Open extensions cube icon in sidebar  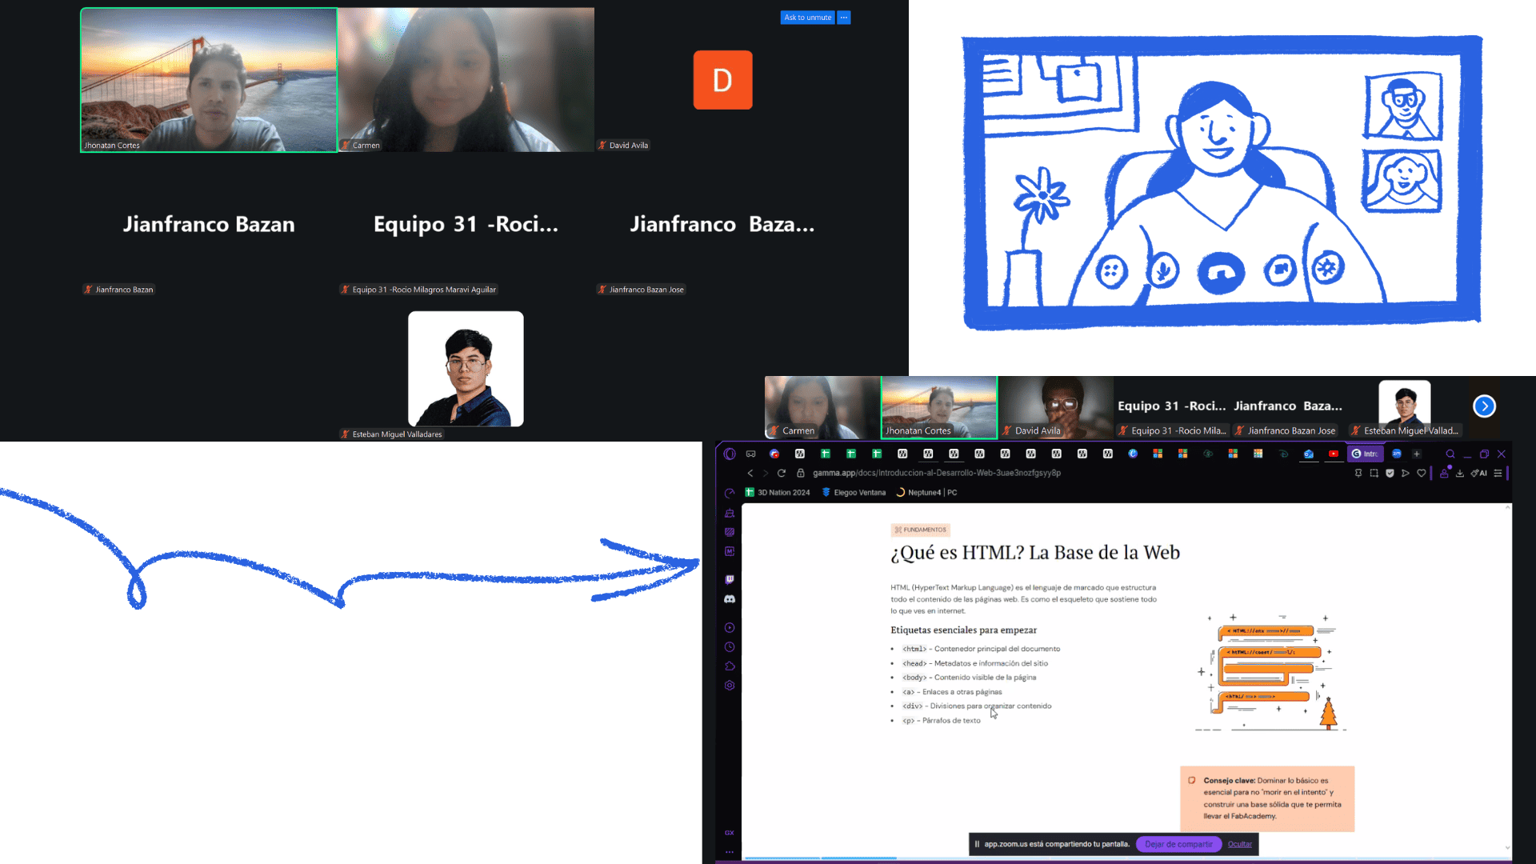729,666
